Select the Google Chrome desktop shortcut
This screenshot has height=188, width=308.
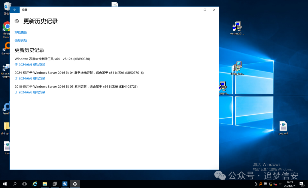click(x=6, y=30)
